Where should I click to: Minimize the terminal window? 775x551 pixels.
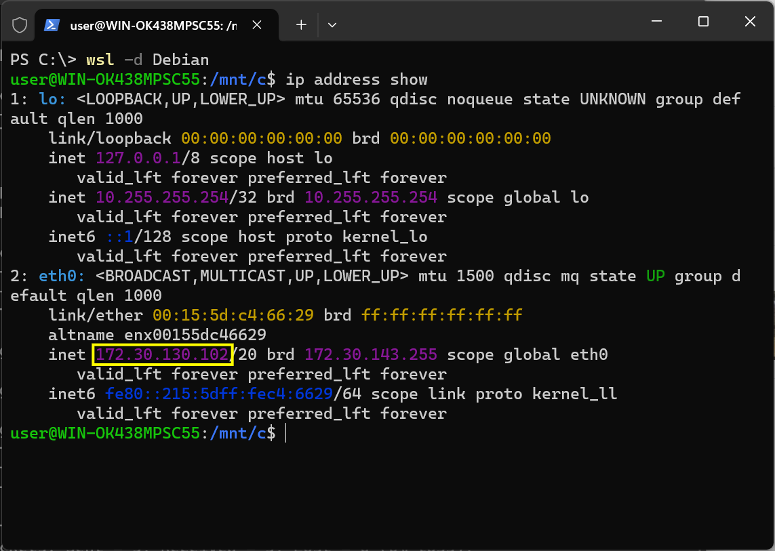tap(656, 21)
